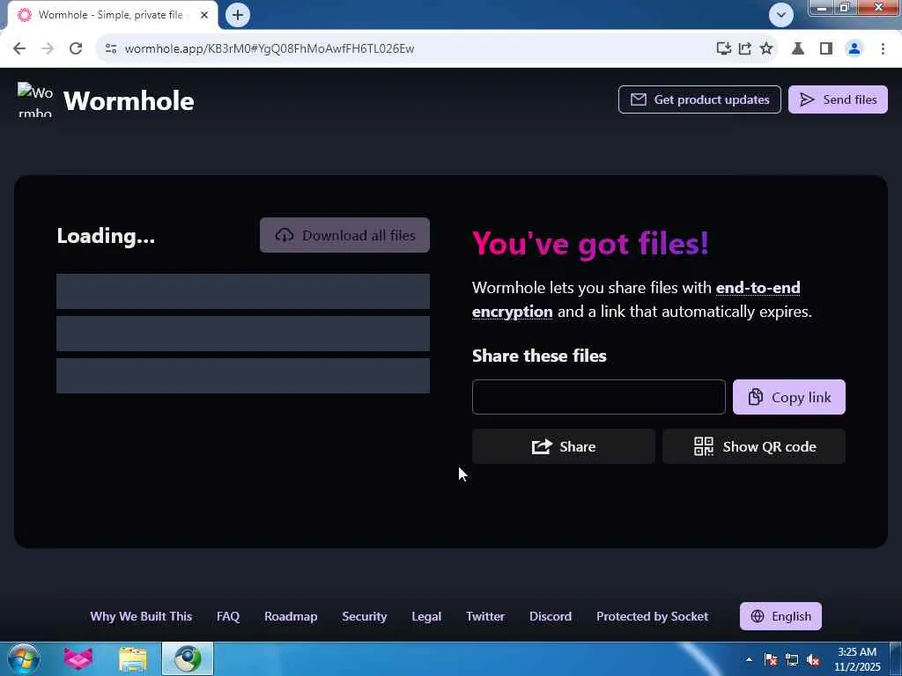The width and height of the screenshot is (902, 676).
Task: Click Show QR code button
Action: click(x=754, y=446)
